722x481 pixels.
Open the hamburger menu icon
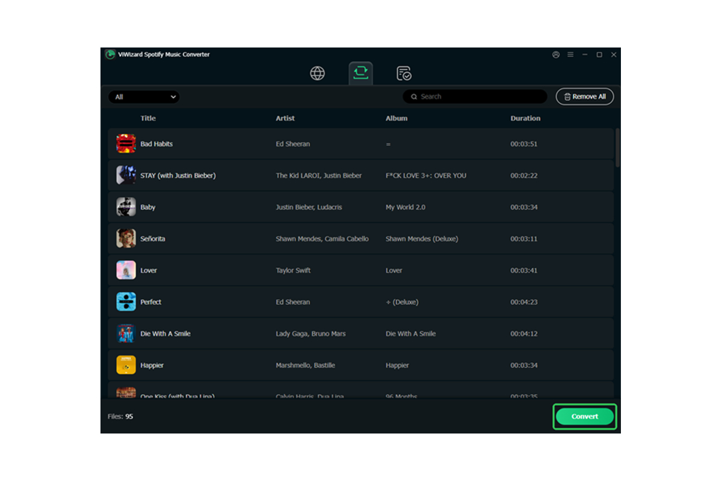570,55
